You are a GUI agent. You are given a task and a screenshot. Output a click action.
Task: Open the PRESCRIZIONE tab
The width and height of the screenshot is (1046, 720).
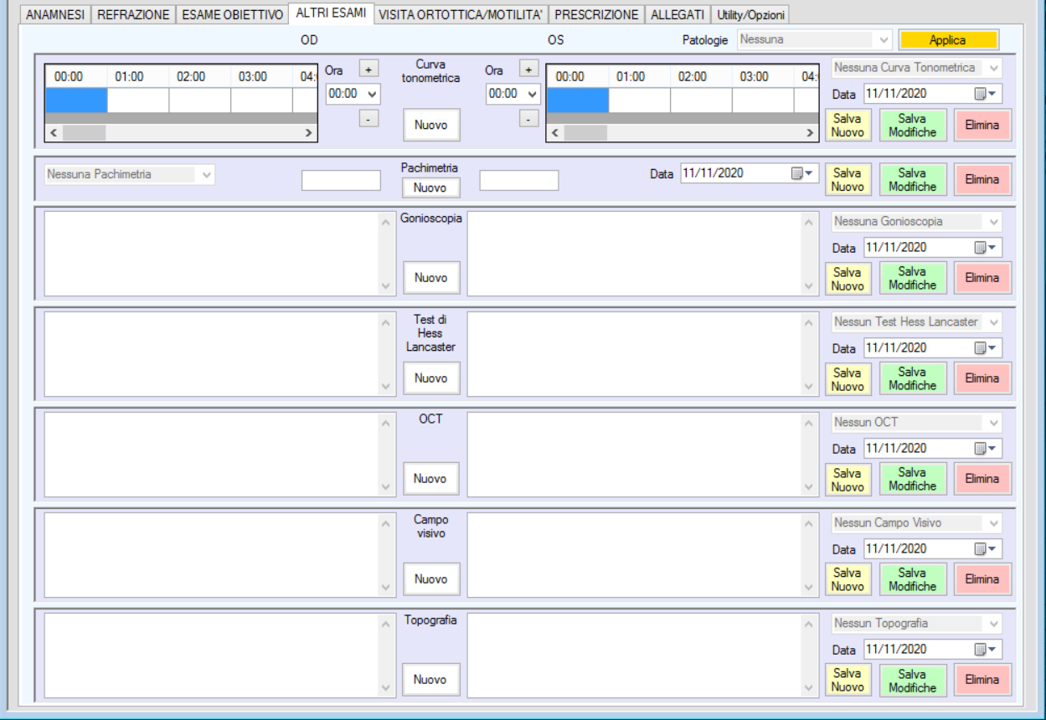596,14
